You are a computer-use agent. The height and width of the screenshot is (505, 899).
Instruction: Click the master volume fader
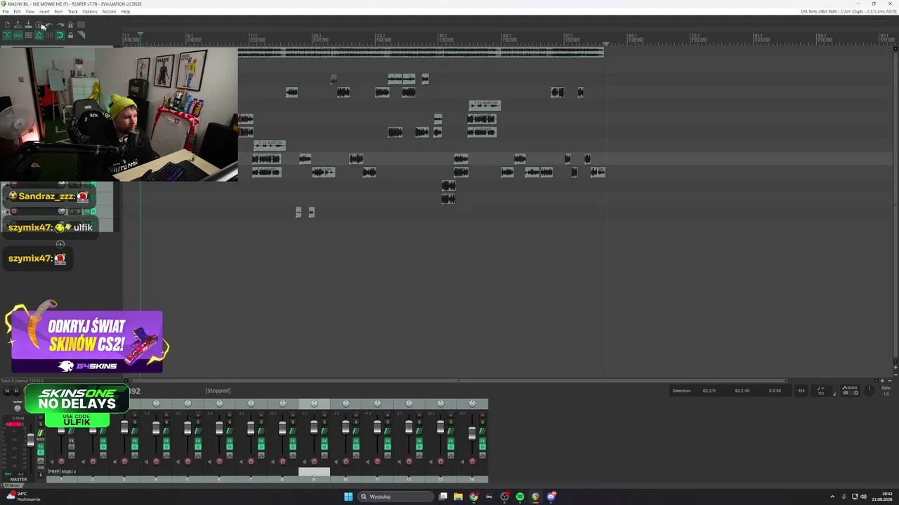click(x=30, y=440)
